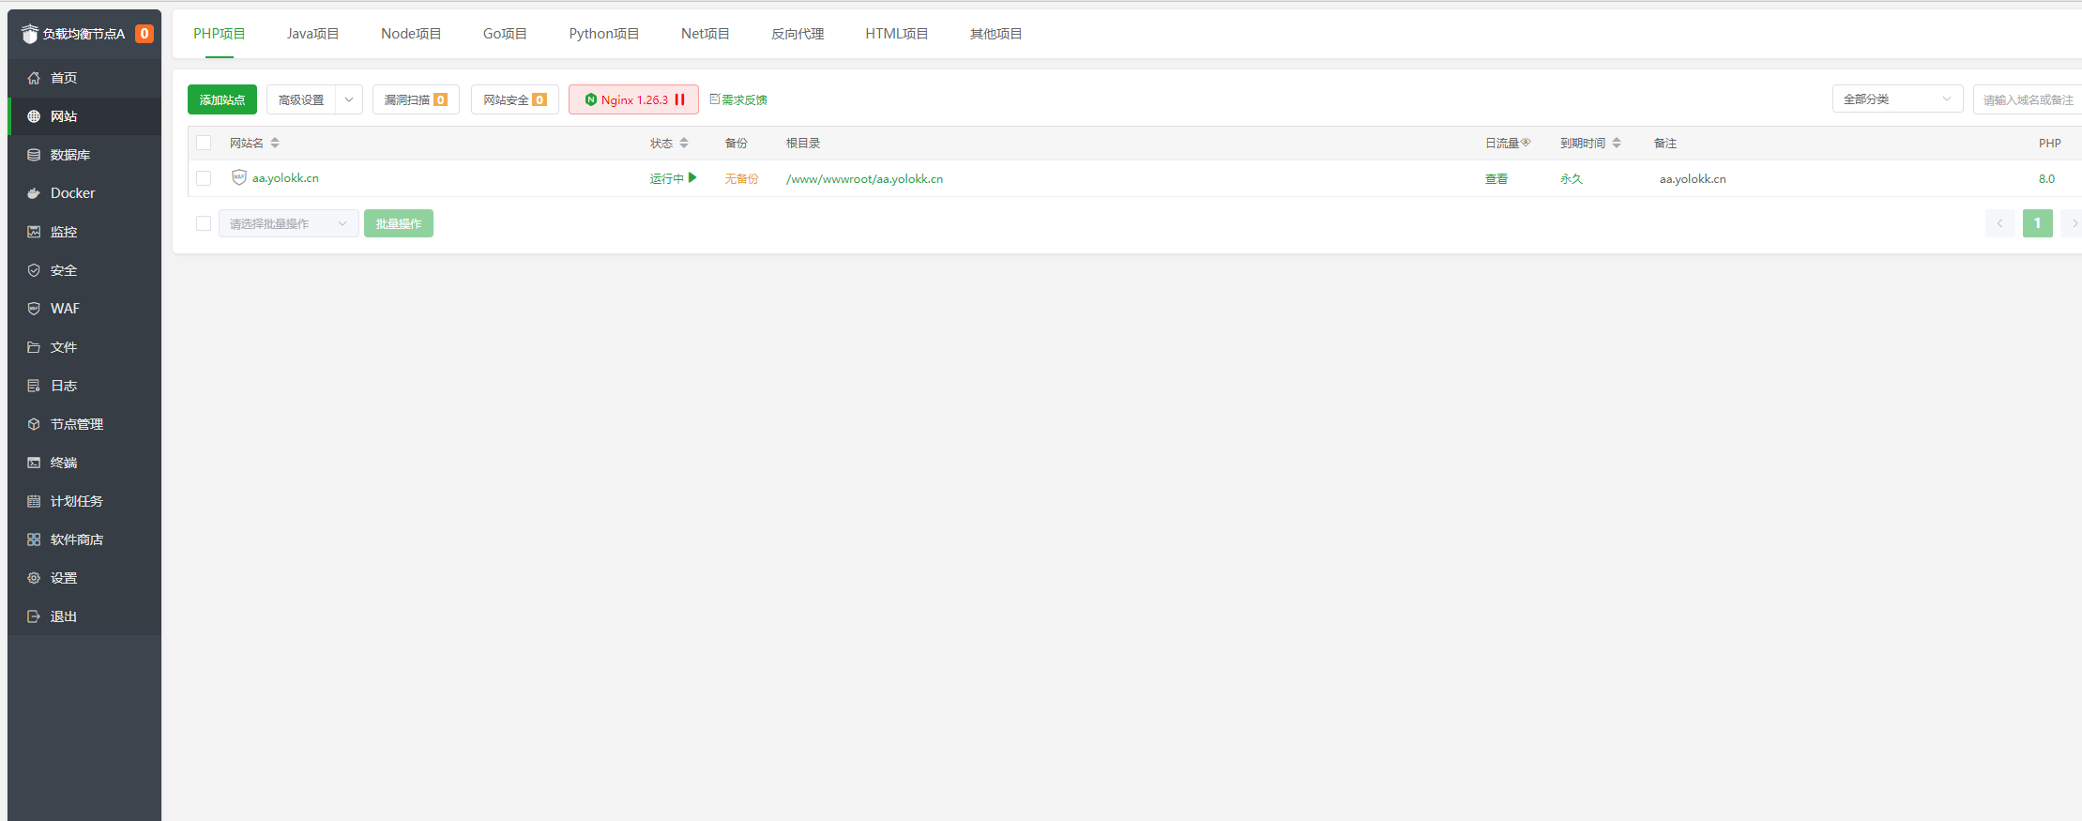Tick the checkbox for aa.yolokk.cn row
Screen dimensions: 2082x821
[204, 178]
